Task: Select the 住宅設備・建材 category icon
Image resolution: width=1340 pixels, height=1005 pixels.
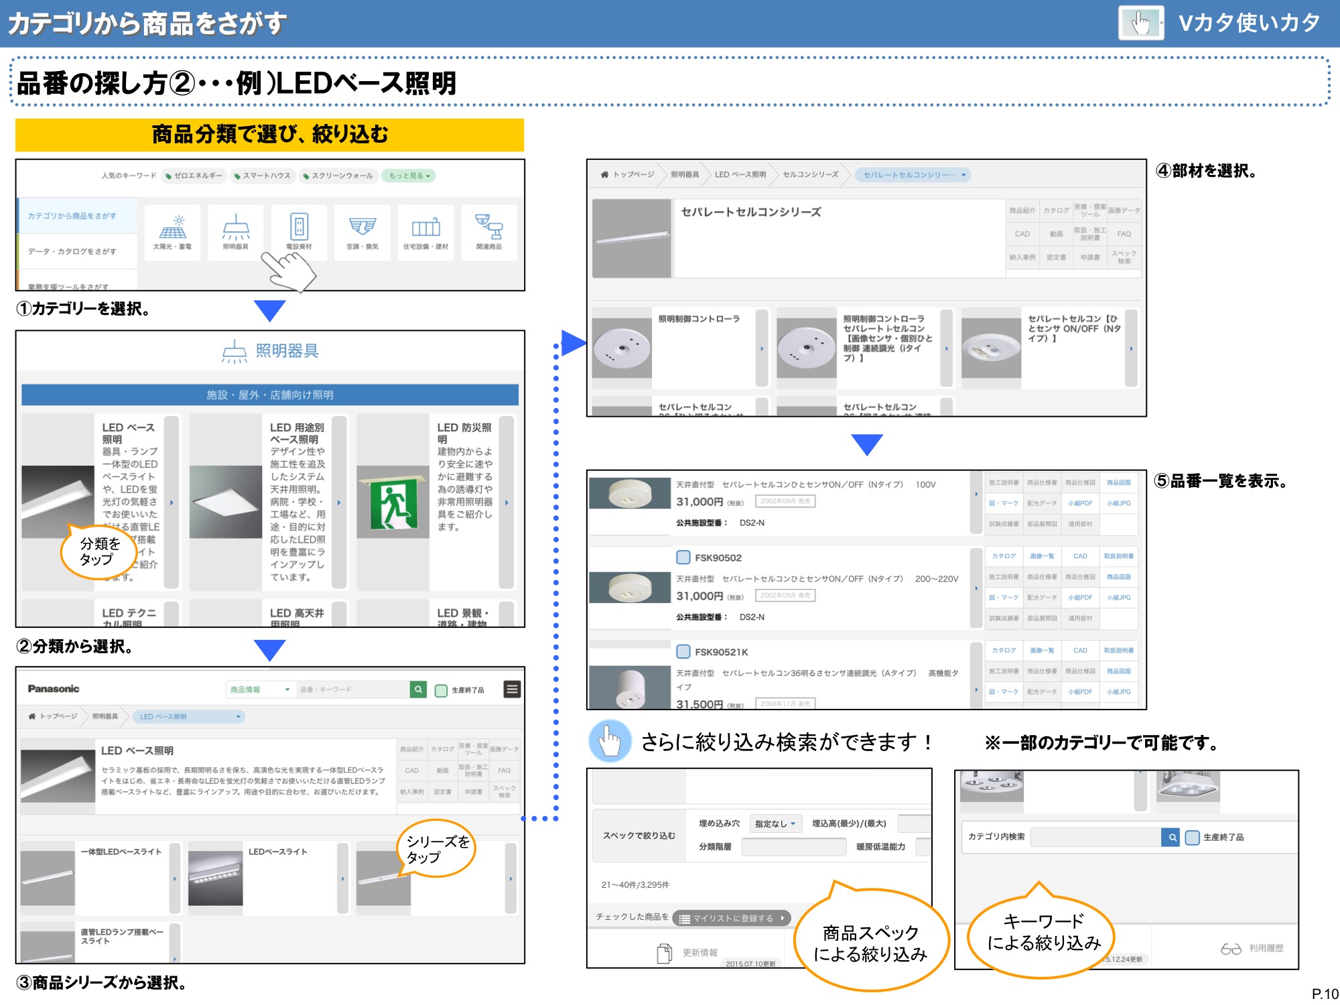Action: (x=427, y=233)
